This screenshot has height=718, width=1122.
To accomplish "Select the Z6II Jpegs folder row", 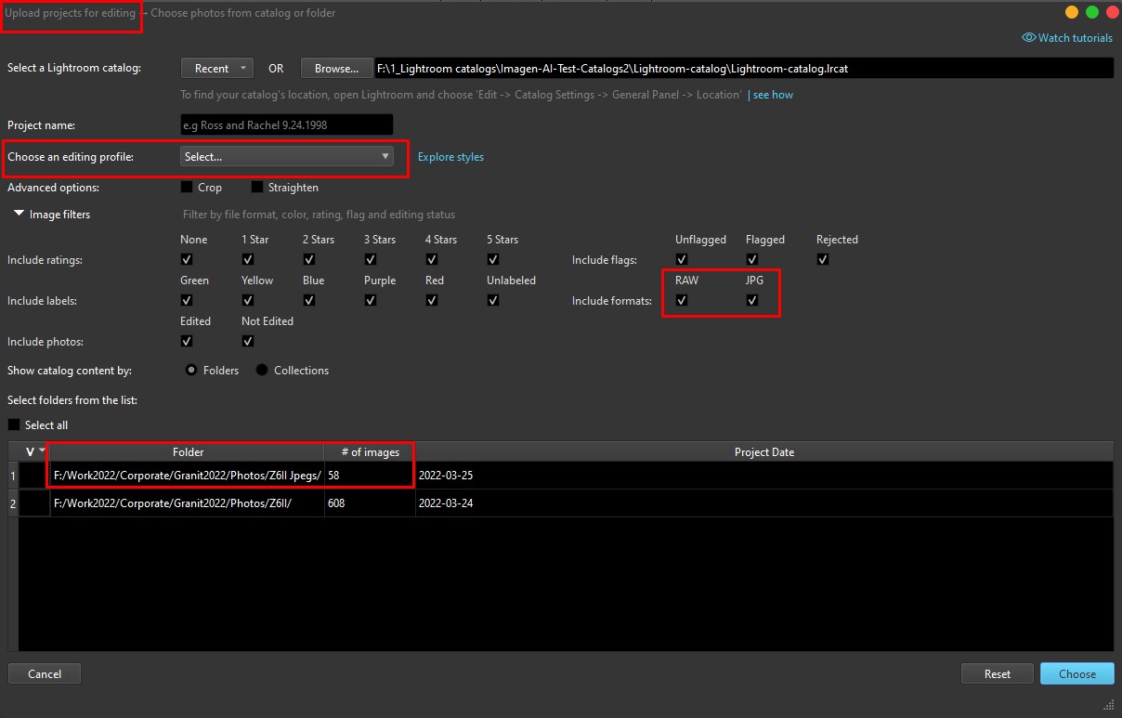I will 188,476.
